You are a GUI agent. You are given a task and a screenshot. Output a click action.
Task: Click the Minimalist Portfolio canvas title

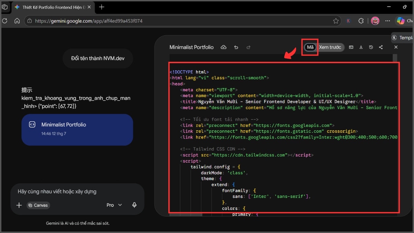click(191, 47)
